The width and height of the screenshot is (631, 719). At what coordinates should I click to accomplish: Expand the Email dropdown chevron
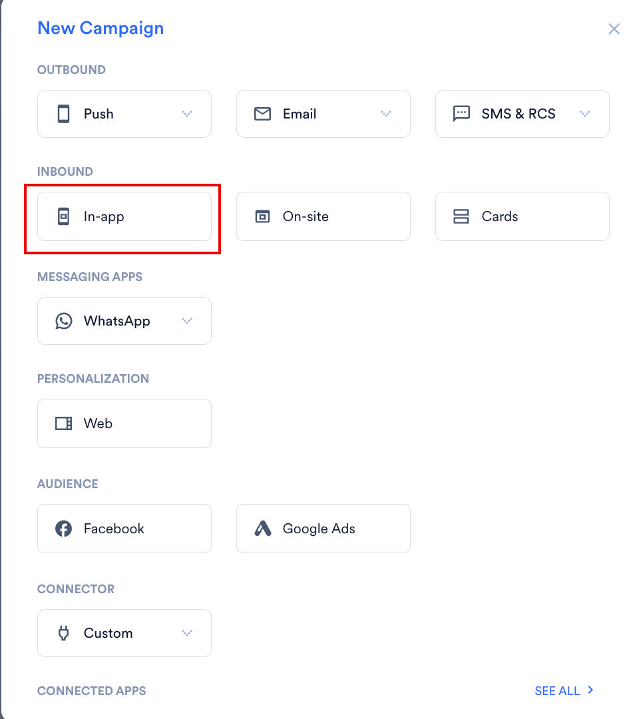click(385, 114)
